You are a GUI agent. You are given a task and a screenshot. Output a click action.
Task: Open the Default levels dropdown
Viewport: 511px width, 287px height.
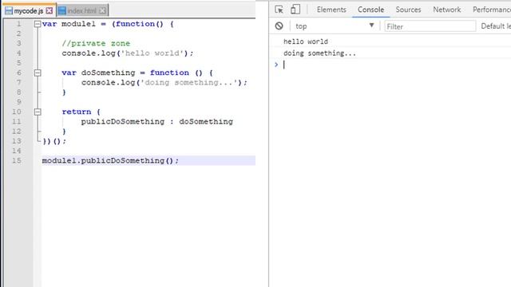[x=496, y=26]
